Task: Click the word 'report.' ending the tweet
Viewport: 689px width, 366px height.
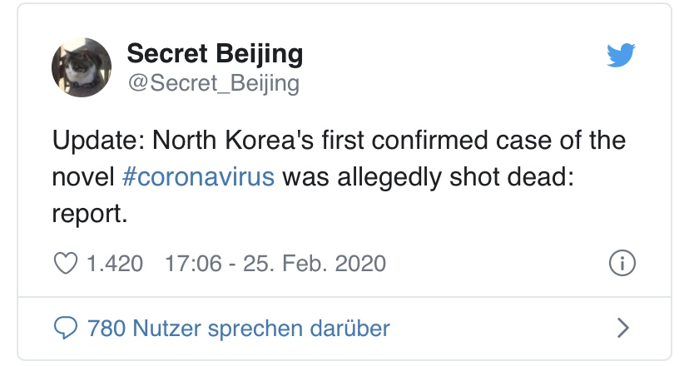Action: pyautogui.click(x=90, y=215)
